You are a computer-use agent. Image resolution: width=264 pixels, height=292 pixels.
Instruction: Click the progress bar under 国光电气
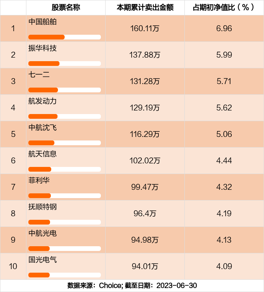pos(39,275)
